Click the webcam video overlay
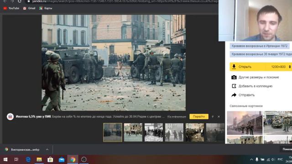The width and height of the screenshot is (292, 164). click(255, 20)
